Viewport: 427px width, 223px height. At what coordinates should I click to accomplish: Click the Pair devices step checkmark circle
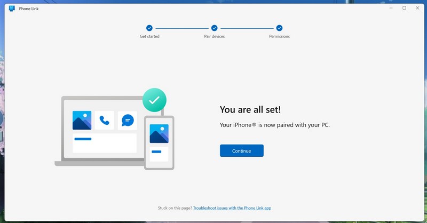(214, 28)
